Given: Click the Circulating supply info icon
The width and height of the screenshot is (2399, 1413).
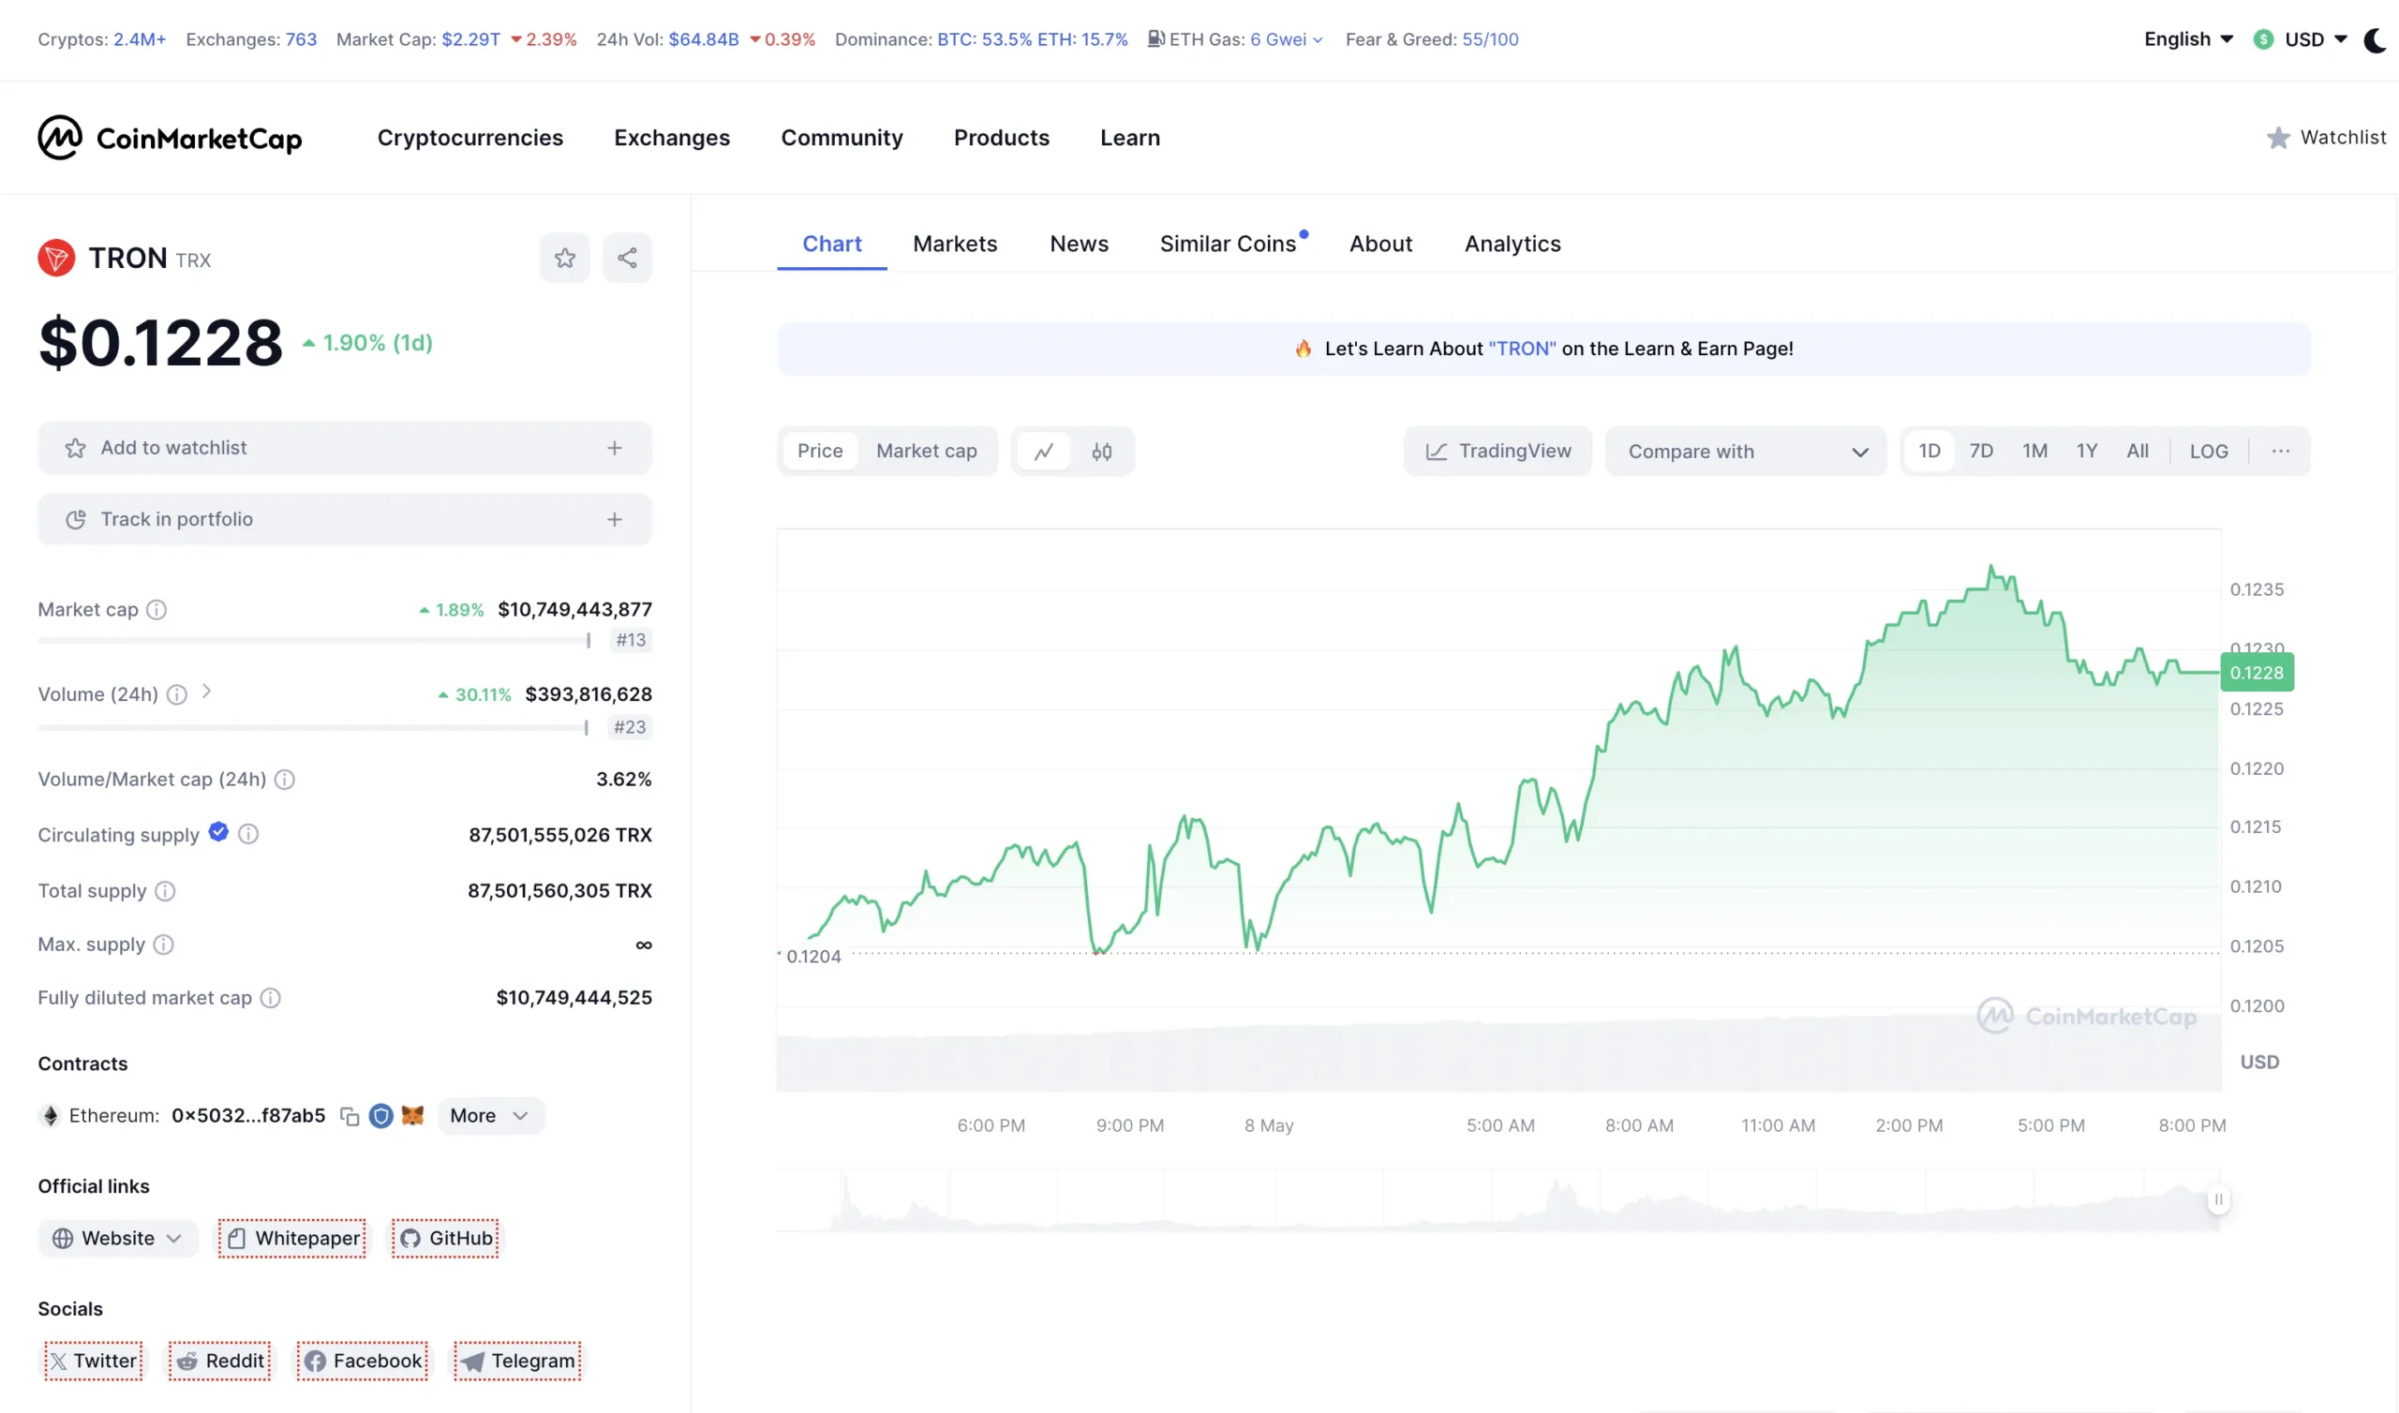Looking at the screenshot, I should click(248, 834).
